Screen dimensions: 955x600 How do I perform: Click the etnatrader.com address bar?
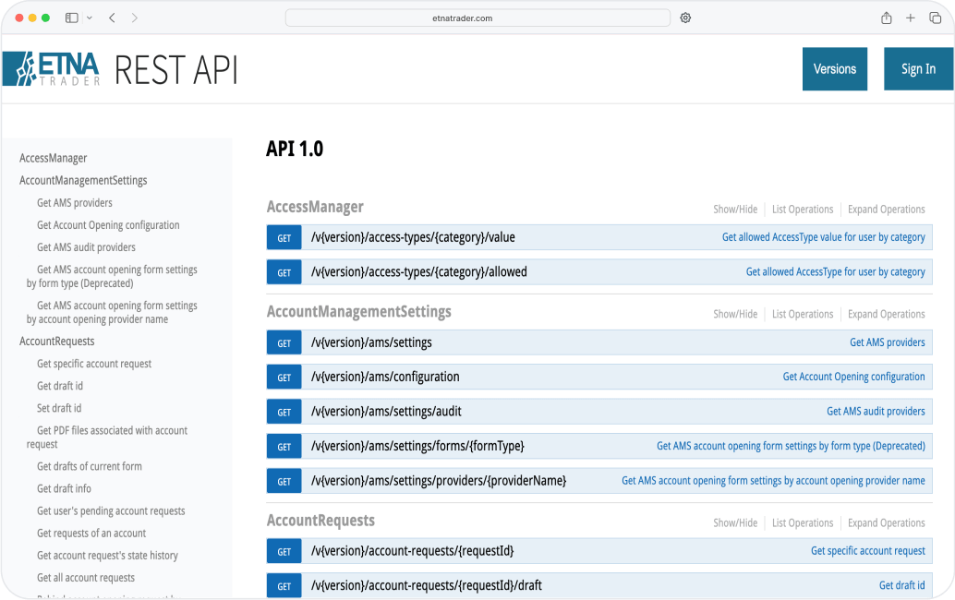[477, 18]
